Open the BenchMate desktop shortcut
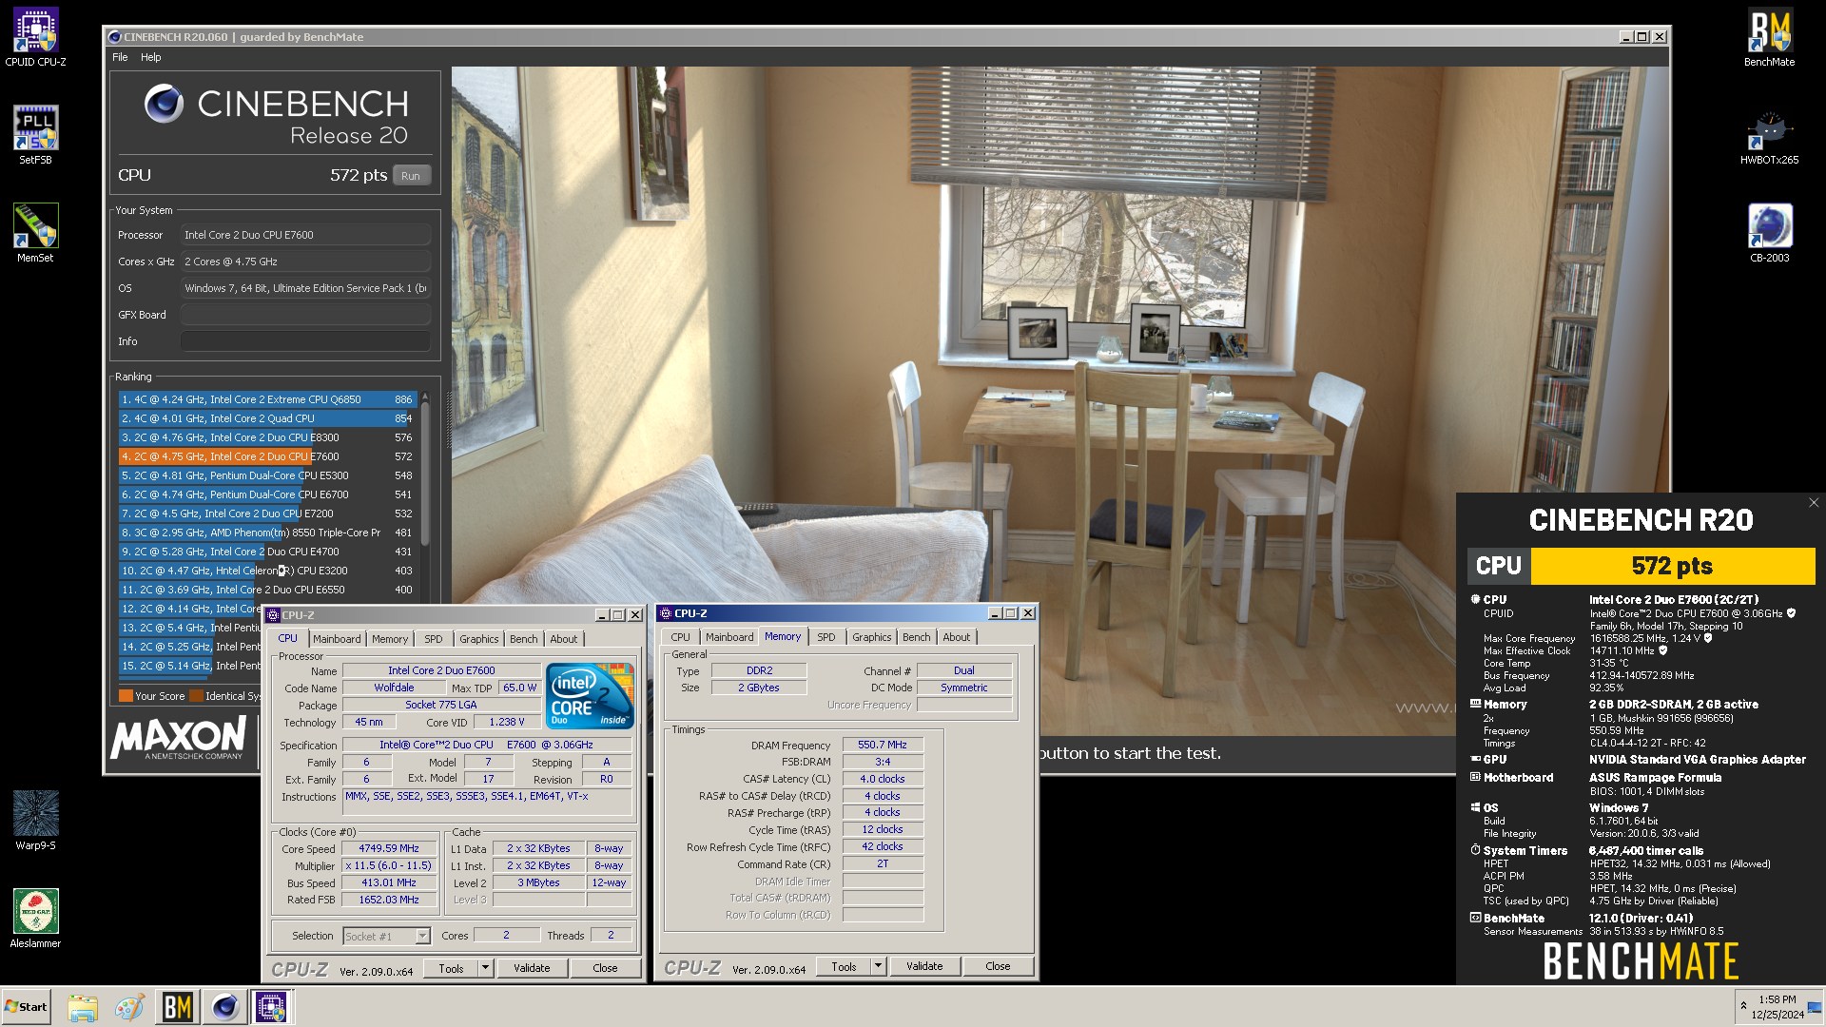1826x1027 pixels. click(1769, 36)
